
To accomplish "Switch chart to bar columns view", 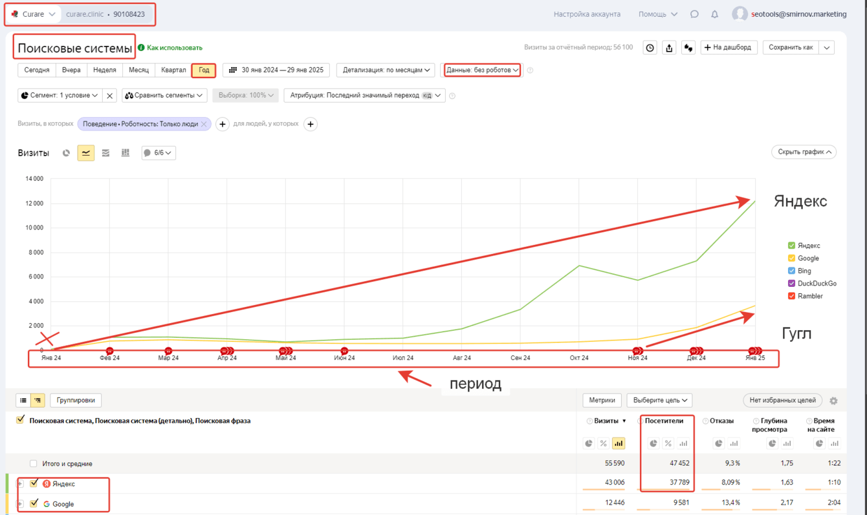I will click(126, 153).
